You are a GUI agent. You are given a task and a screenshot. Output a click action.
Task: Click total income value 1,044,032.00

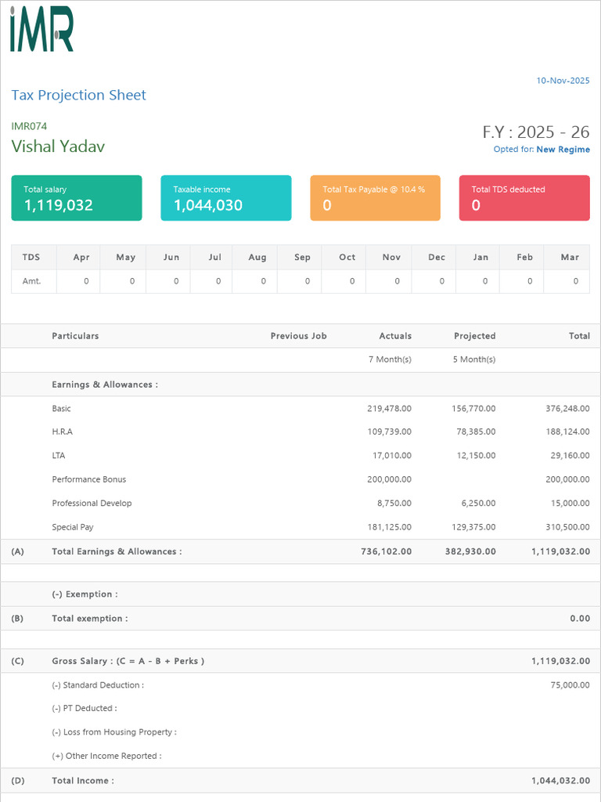point(560,781)
